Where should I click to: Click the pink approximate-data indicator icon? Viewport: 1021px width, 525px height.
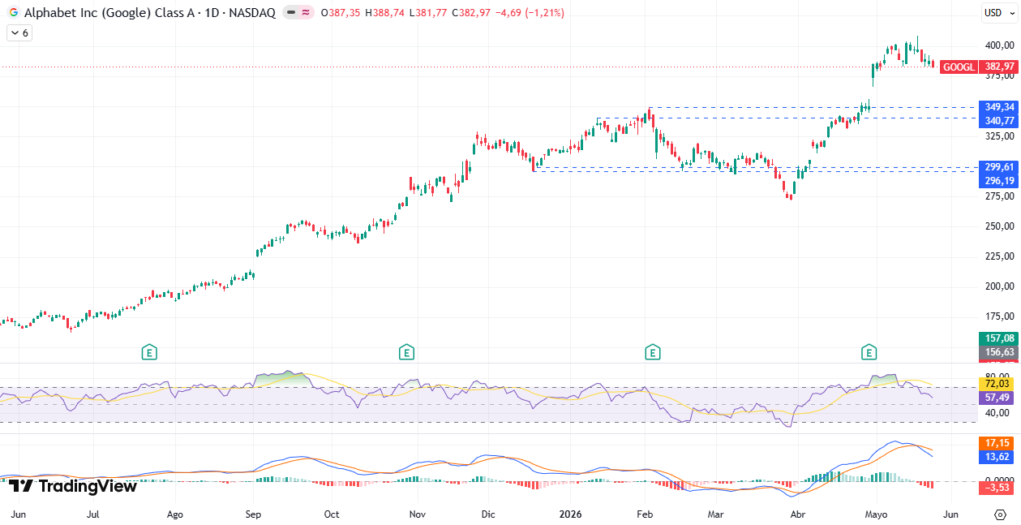pyautogui.click(x=306, y=13)
